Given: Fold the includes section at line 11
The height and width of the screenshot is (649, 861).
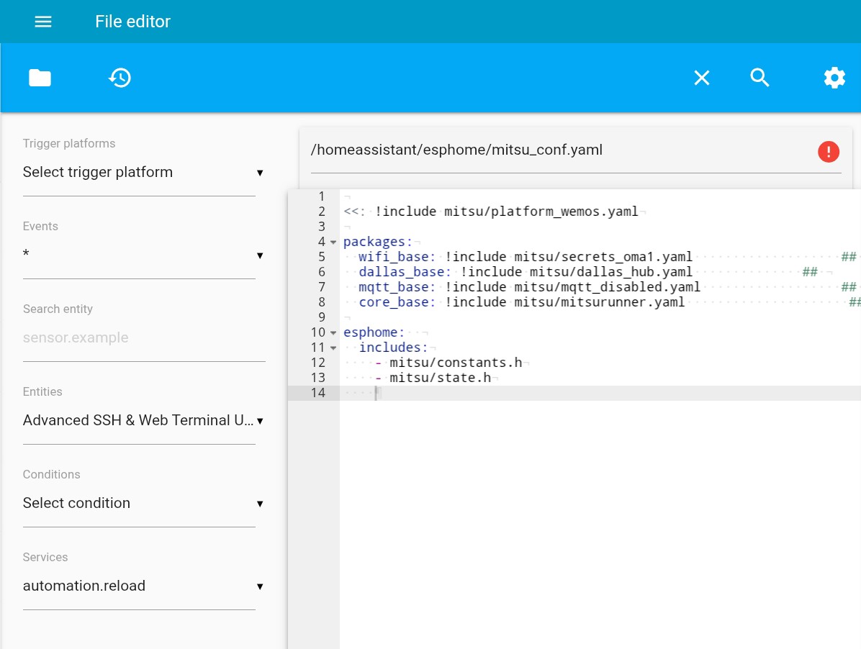Looking at the screenshot, I should pos(333,348).
